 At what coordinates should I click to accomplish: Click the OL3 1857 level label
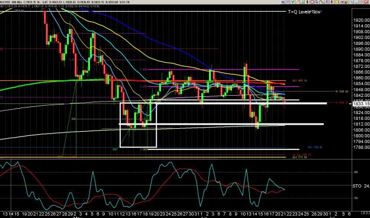[300, 80]
